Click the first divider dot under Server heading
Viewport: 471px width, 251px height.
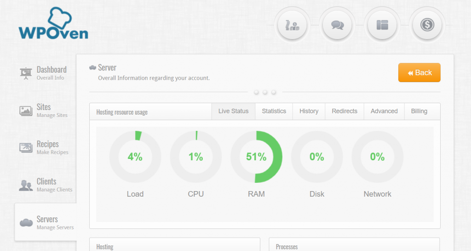256,92
